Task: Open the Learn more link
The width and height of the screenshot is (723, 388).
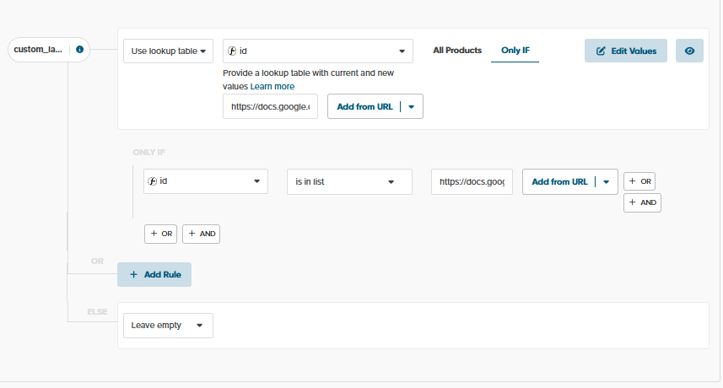Action: [272, 86]
